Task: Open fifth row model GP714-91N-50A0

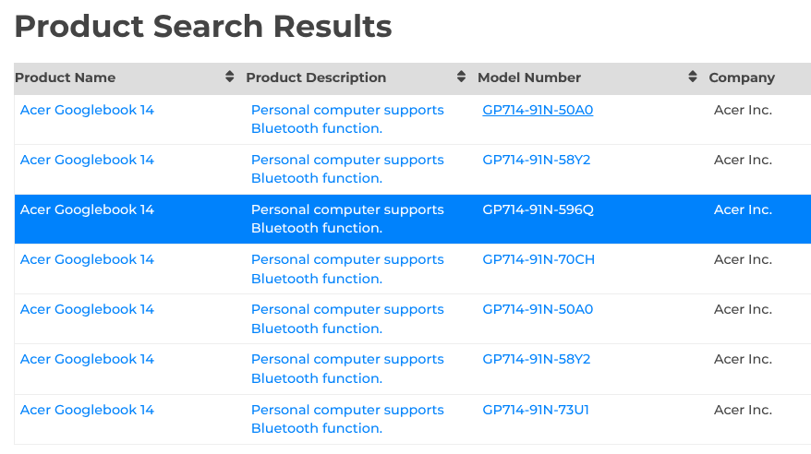Action: pyautogui.click(x=538, y=309)
